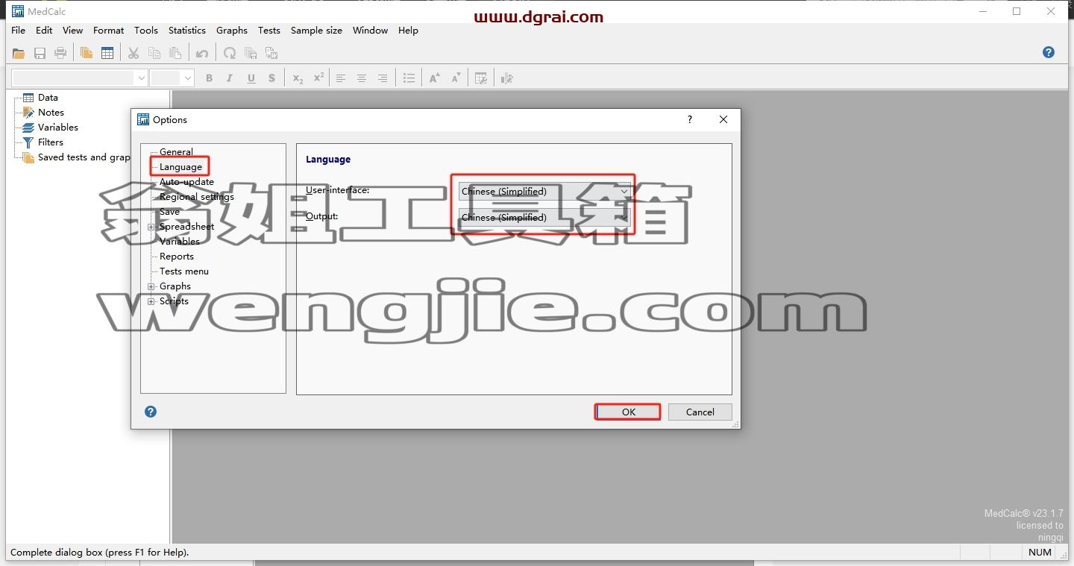This screenshot has width=1074, height=566.
Task: Click the help icon in Options dialog
Action: [x=151, y=412]
